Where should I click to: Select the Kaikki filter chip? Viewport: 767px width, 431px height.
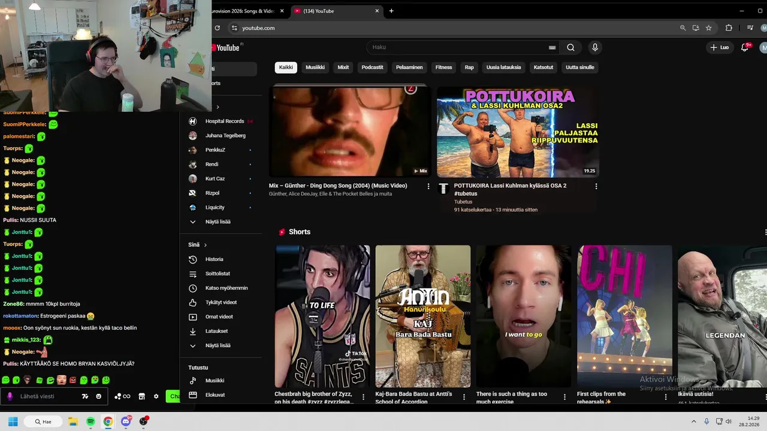[x=286, y=67]
